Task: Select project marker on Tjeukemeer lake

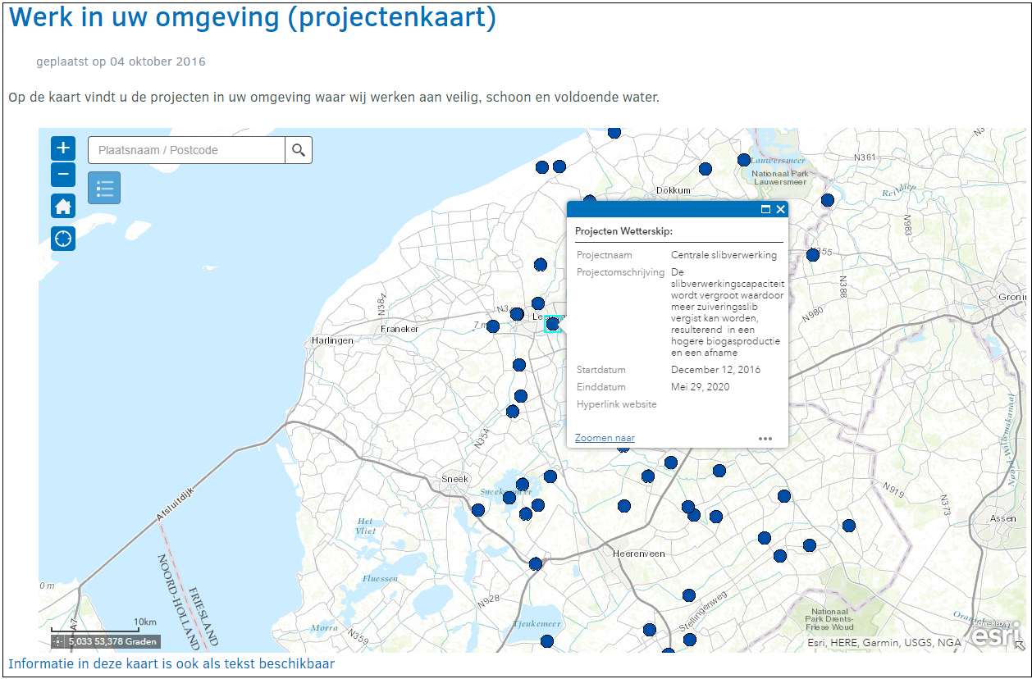Action: (547, 641)
